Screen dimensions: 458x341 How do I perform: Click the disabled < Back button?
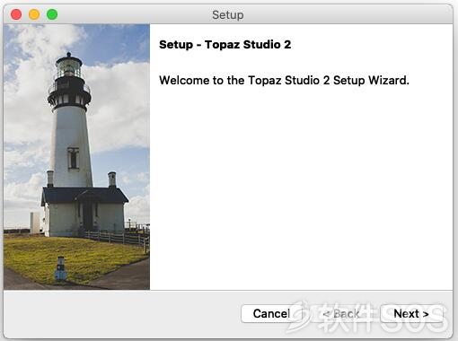(x=341, y=314)
